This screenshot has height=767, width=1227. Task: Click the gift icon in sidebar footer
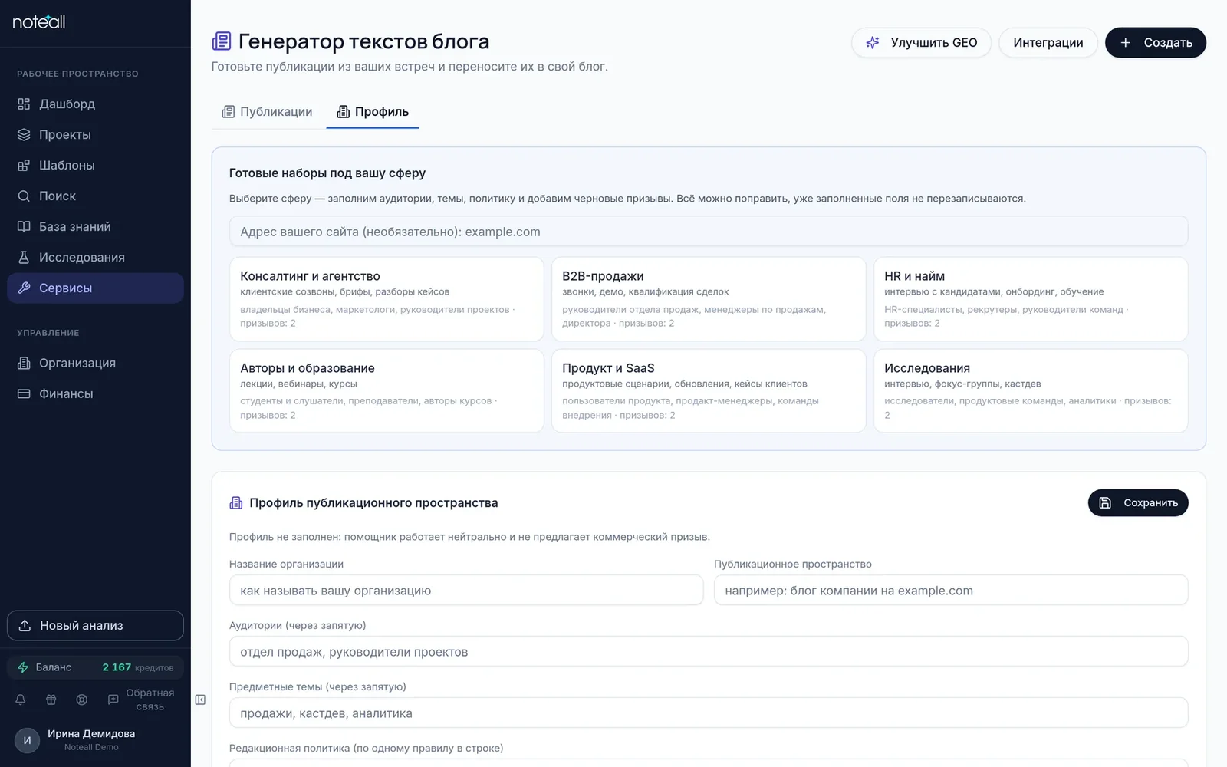[x=51, y=700]
